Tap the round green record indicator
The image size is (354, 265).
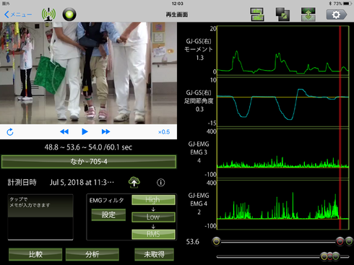pyautogui.click(x=69, y=14)
